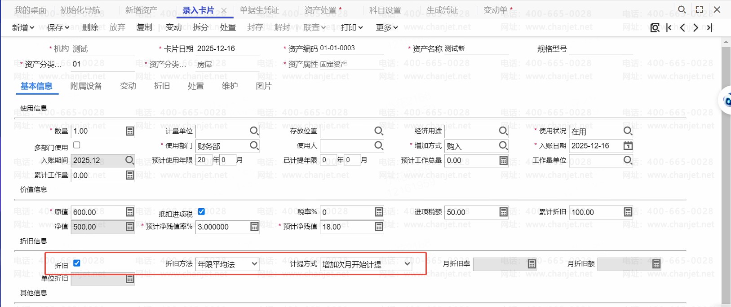Image resolution: width=731 pixels, height=307 pixels.
Task: Open lookup for 入账期间 field
Action: tap(129, 160)
